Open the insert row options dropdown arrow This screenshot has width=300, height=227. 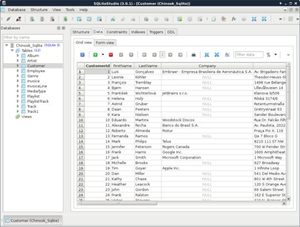(103, 55)
